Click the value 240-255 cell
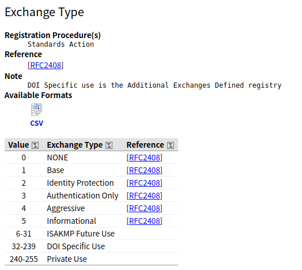 click(x=24, y=259)
